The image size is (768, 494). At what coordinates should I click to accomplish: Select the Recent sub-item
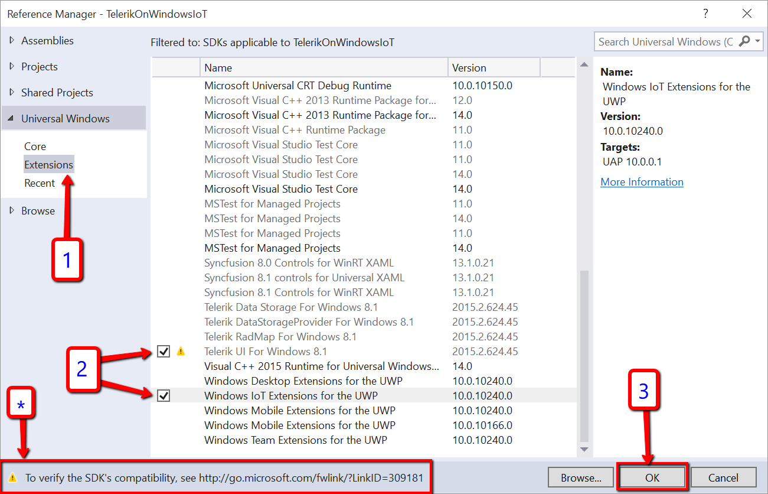click(x=40, y=183)
